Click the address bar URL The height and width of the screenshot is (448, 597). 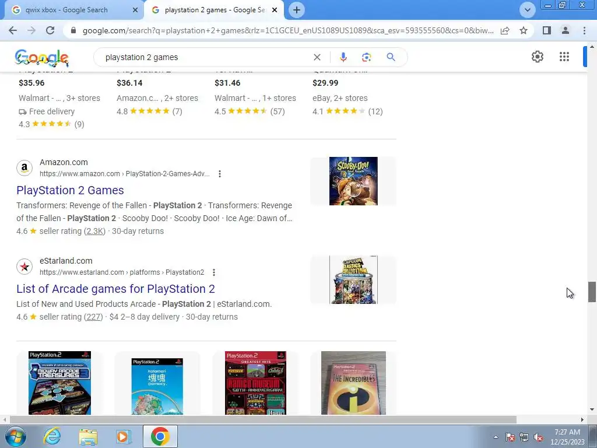[x=288, y=30]
